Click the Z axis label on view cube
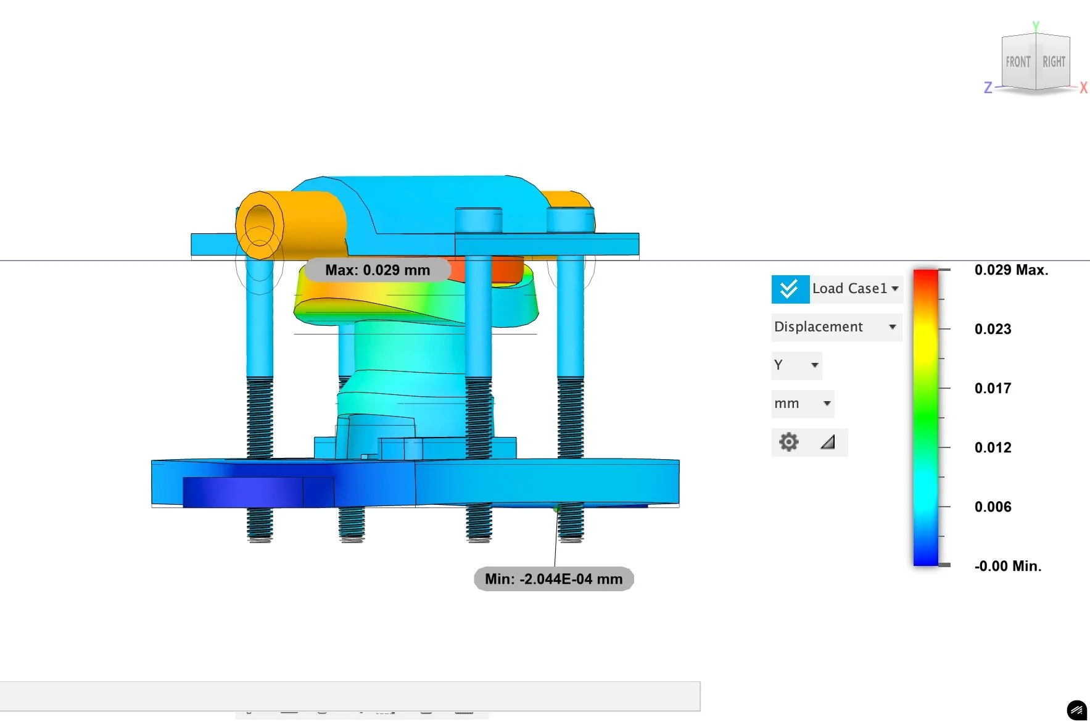This screenshot has height=727, width=1090. (x=988, y=88)
